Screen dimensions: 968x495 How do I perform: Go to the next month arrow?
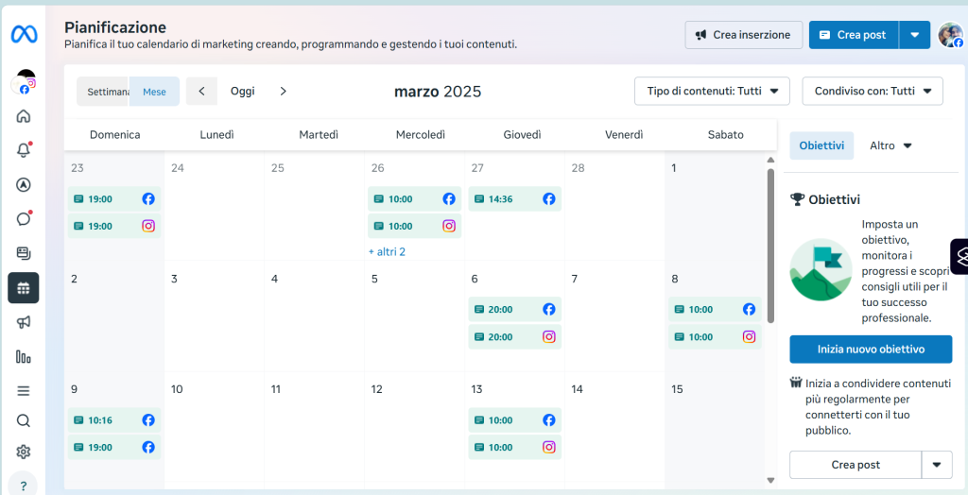(284, 92)
